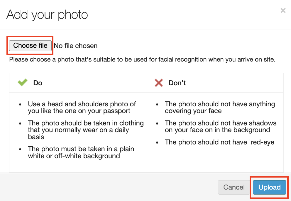Click the 'Add your photo' heading
The width and height of the screenshot is (291, 201).
(x=47, y=14)
